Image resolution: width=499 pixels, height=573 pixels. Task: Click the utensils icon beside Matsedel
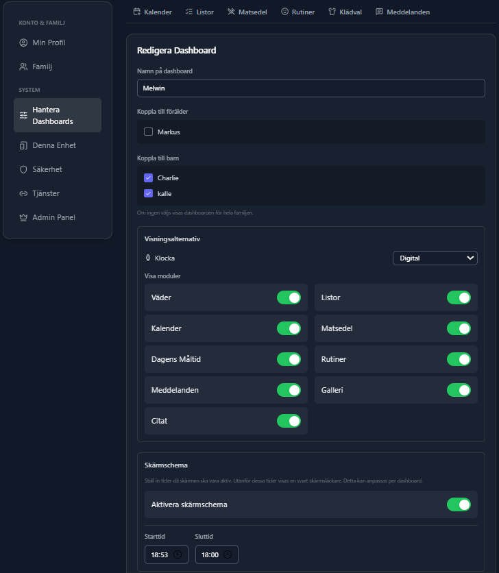[x=231, y=12]
